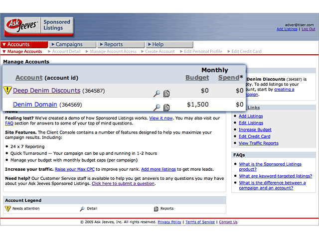This screenshot has height=239, width=319.
Task: Open the Help tab
Action: coord(169,44)
